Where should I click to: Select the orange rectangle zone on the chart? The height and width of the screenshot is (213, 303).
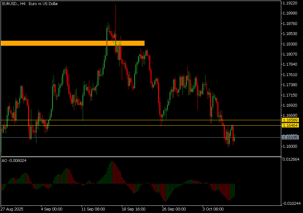click(73, 43)
